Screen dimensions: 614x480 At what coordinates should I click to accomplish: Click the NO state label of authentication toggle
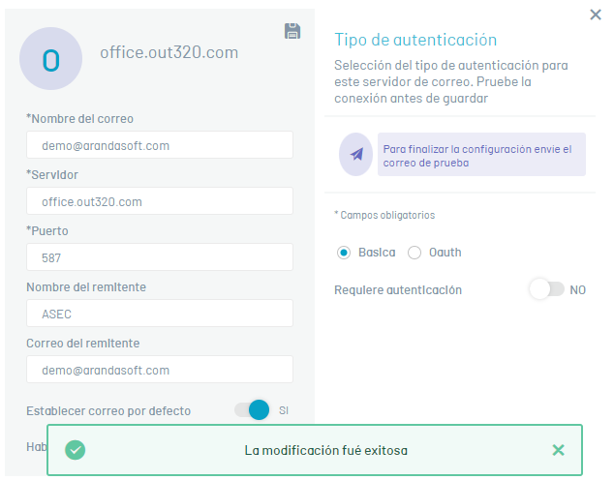click(577, 290)
